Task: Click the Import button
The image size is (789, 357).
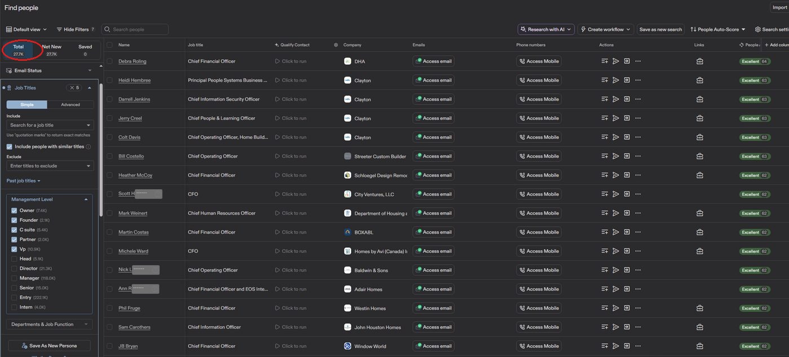Action: 779,7
